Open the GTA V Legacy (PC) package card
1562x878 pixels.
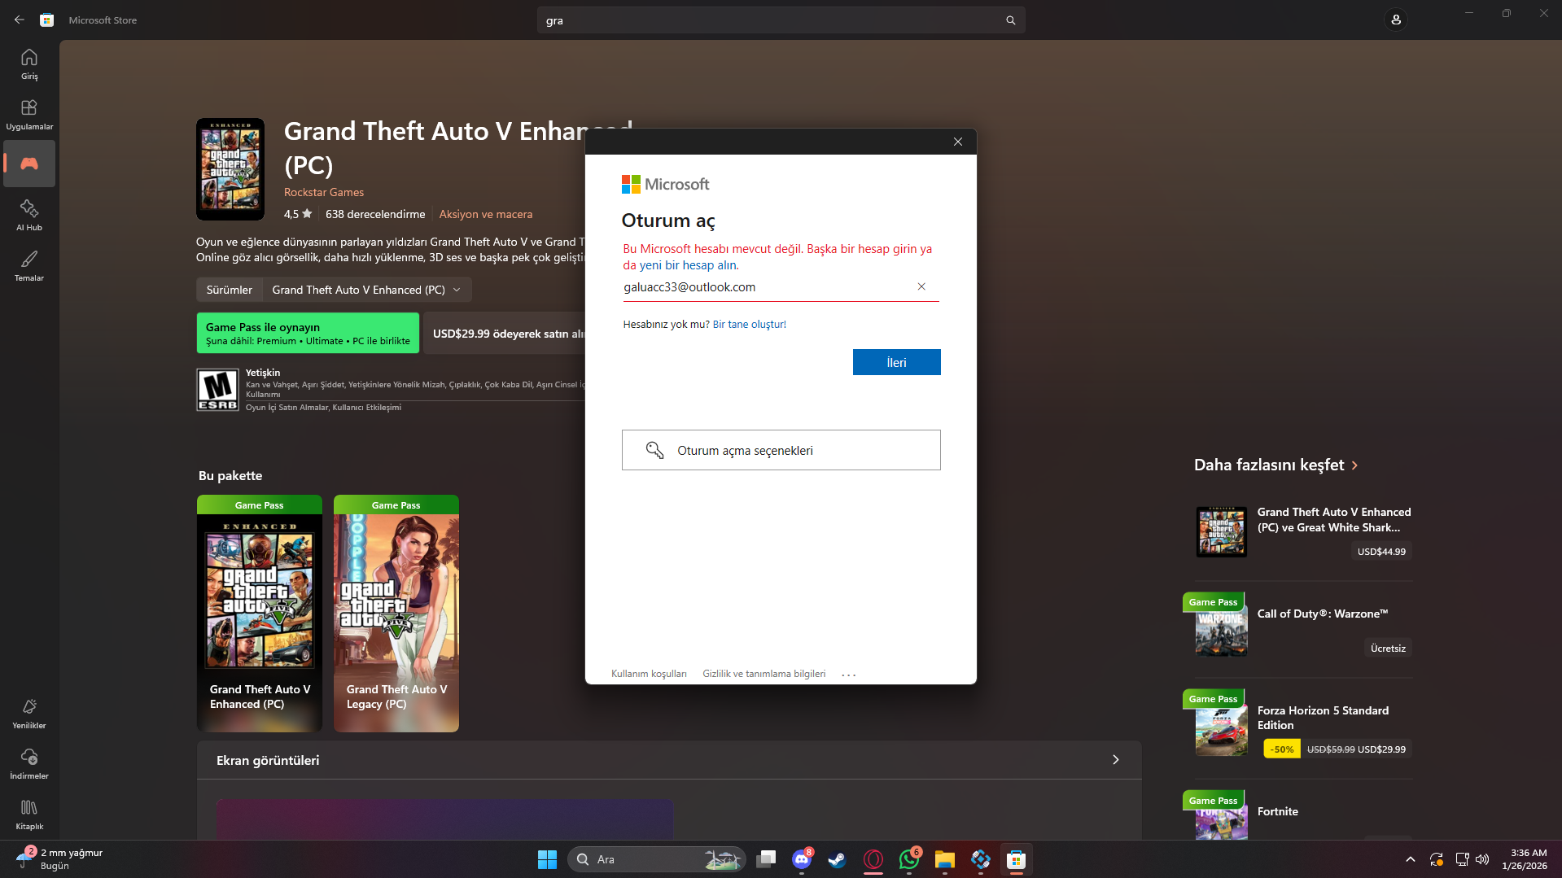click(396, 614)
